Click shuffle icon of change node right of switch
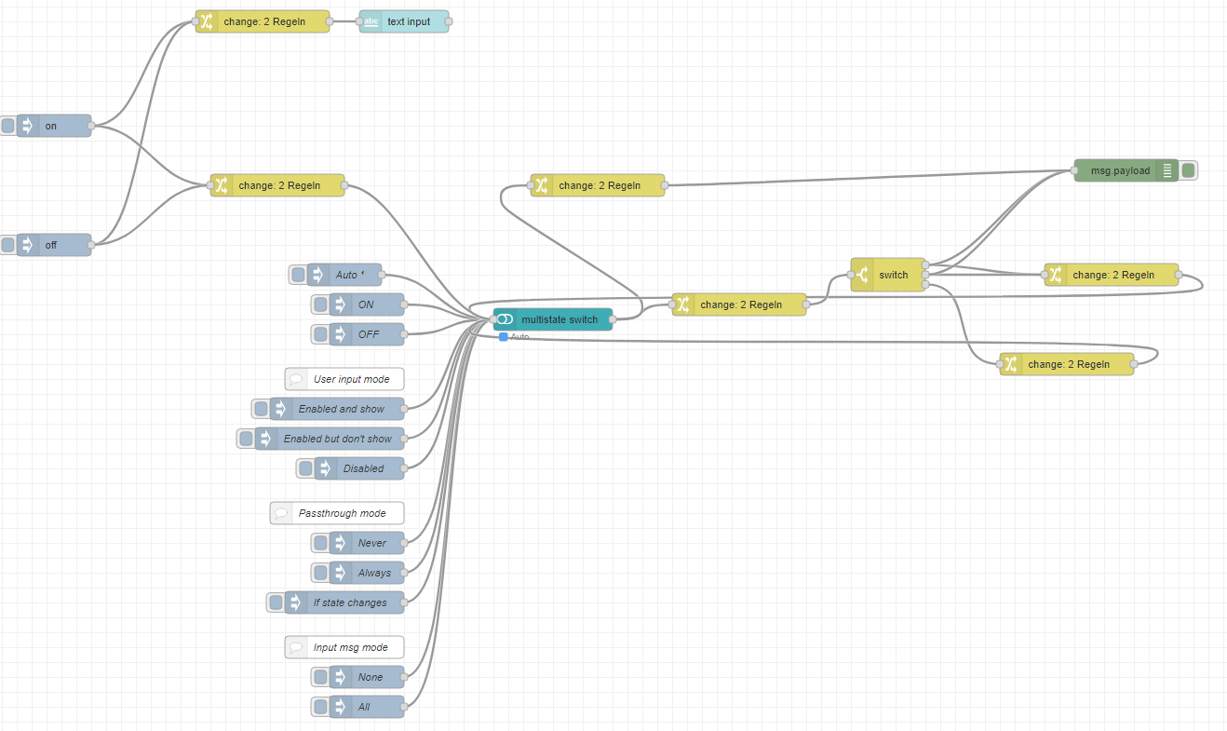 tap(1056, 275)
